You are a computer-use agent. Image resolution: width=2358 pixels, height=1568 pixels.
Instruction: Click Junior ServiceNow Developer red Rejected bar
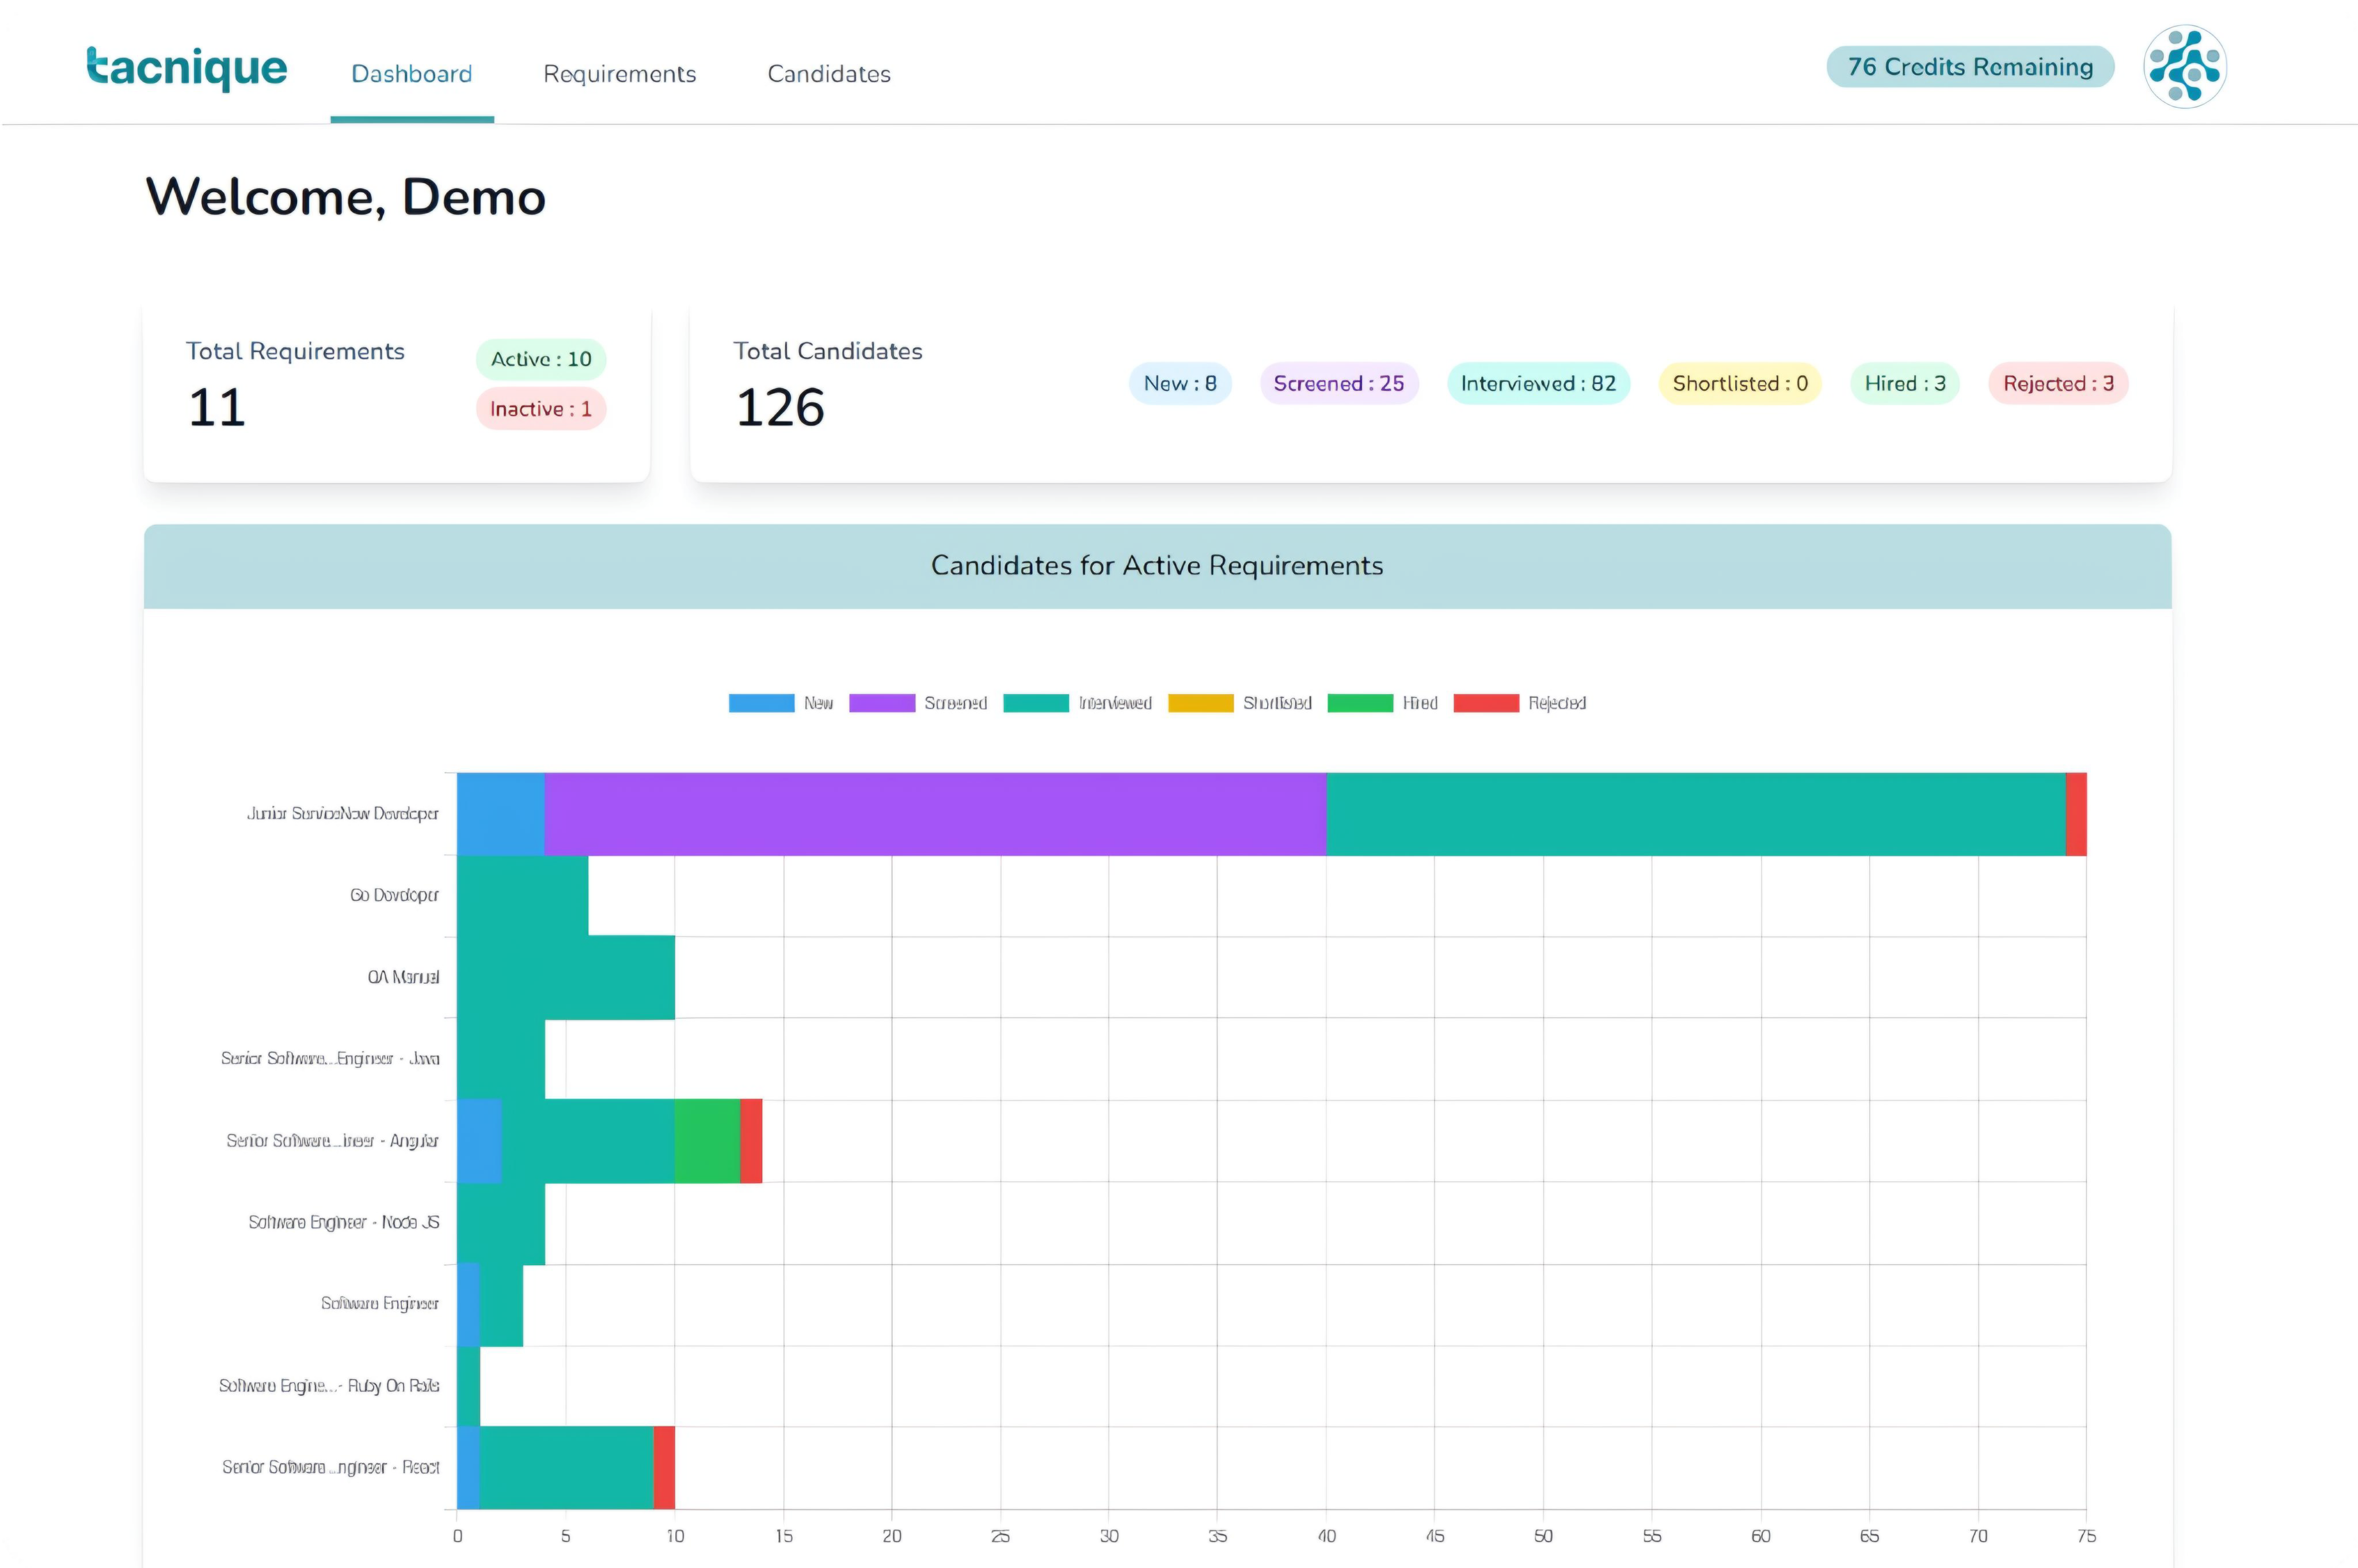(2076, 814)
